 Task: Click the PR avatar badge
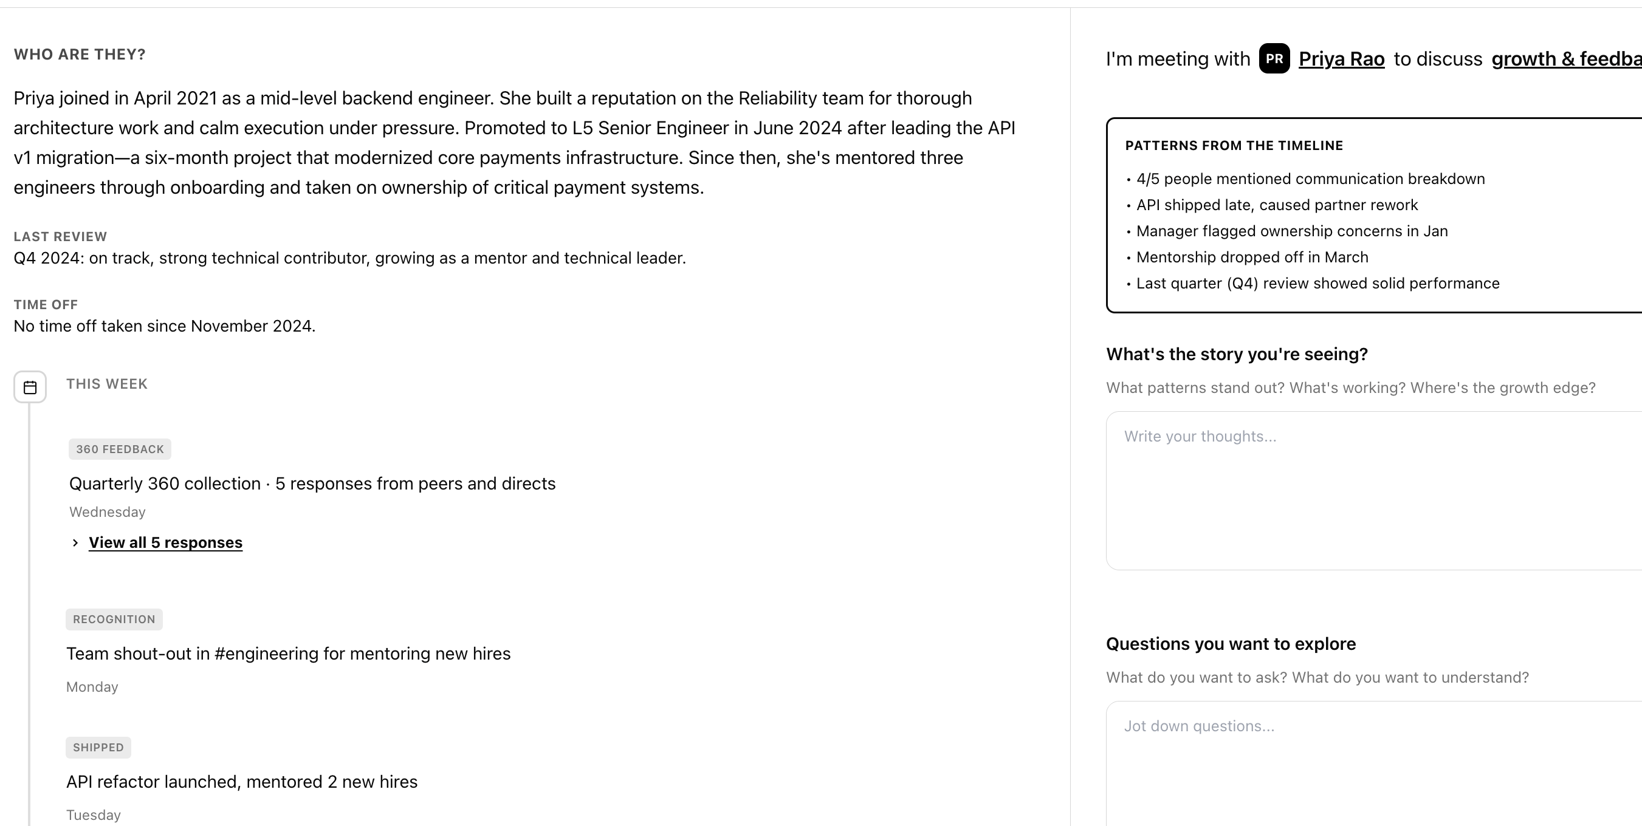coord(1274,58)
